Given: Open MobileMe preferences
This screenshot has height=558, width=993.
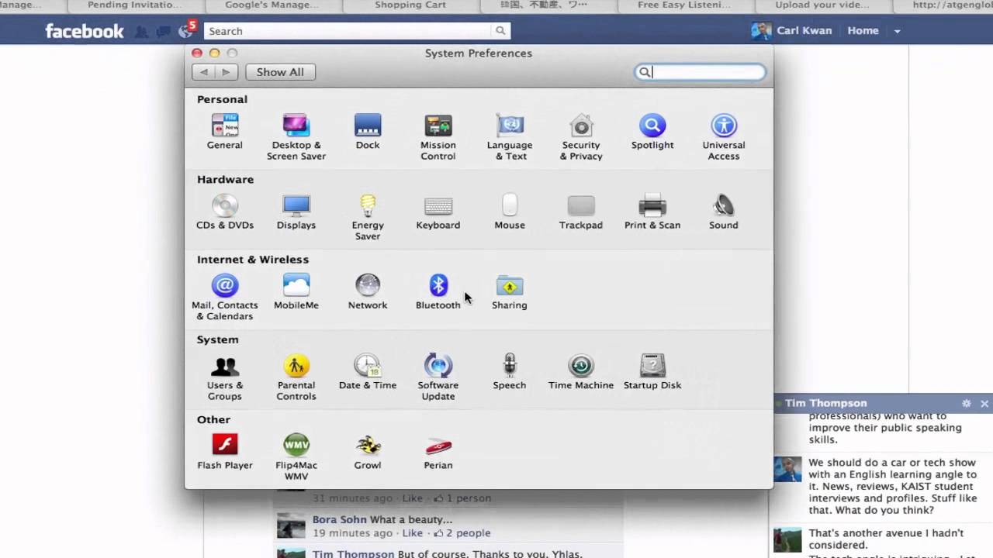Looking at the screenshot, I should tap(296, 291).
